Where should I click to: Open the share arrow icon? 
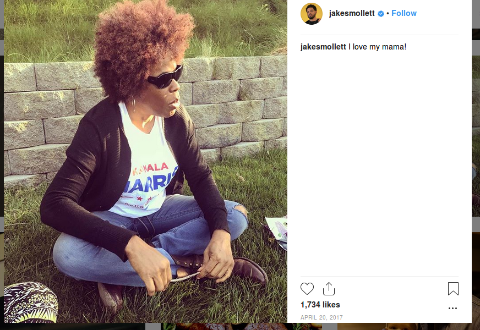tap(329, 289)
